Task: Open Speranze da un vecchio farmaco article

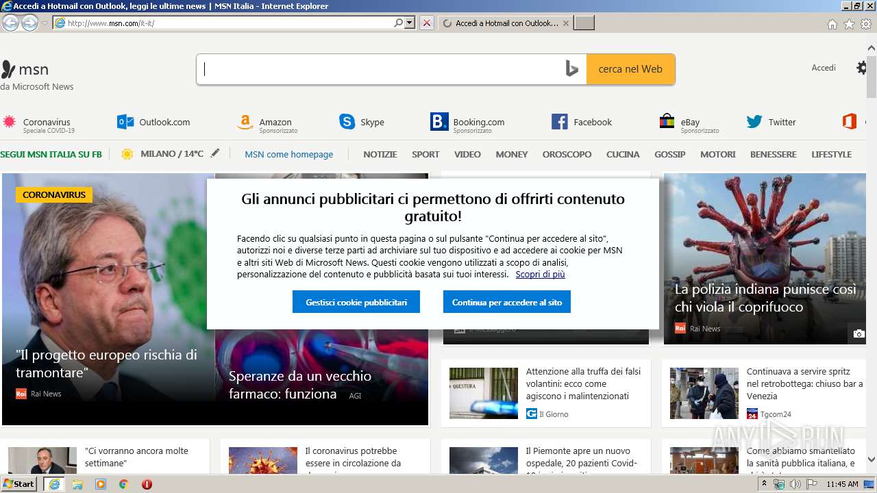Action: 300,385
